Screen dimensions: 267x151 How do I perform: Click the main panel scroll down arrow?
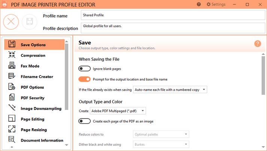pos(263,147)
